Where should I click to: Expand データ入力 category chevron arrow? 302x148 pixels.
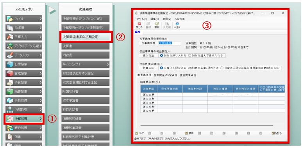pyautogui.click(x=41, y=55)
